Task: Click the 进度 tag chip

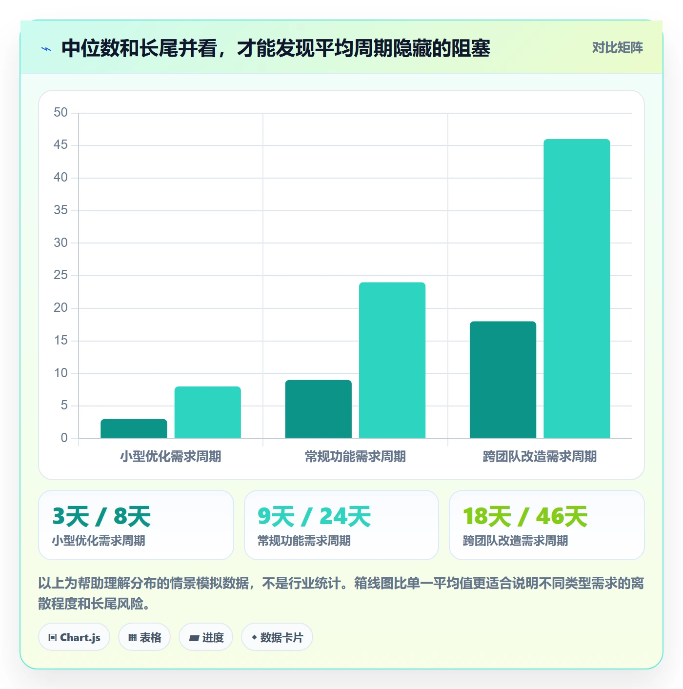Action: pos(206,637)
